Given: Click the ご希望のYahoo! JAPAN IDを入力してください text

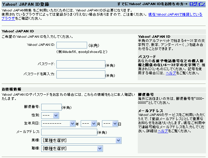Looking at the screenshot, I should (x=37, y=37).
